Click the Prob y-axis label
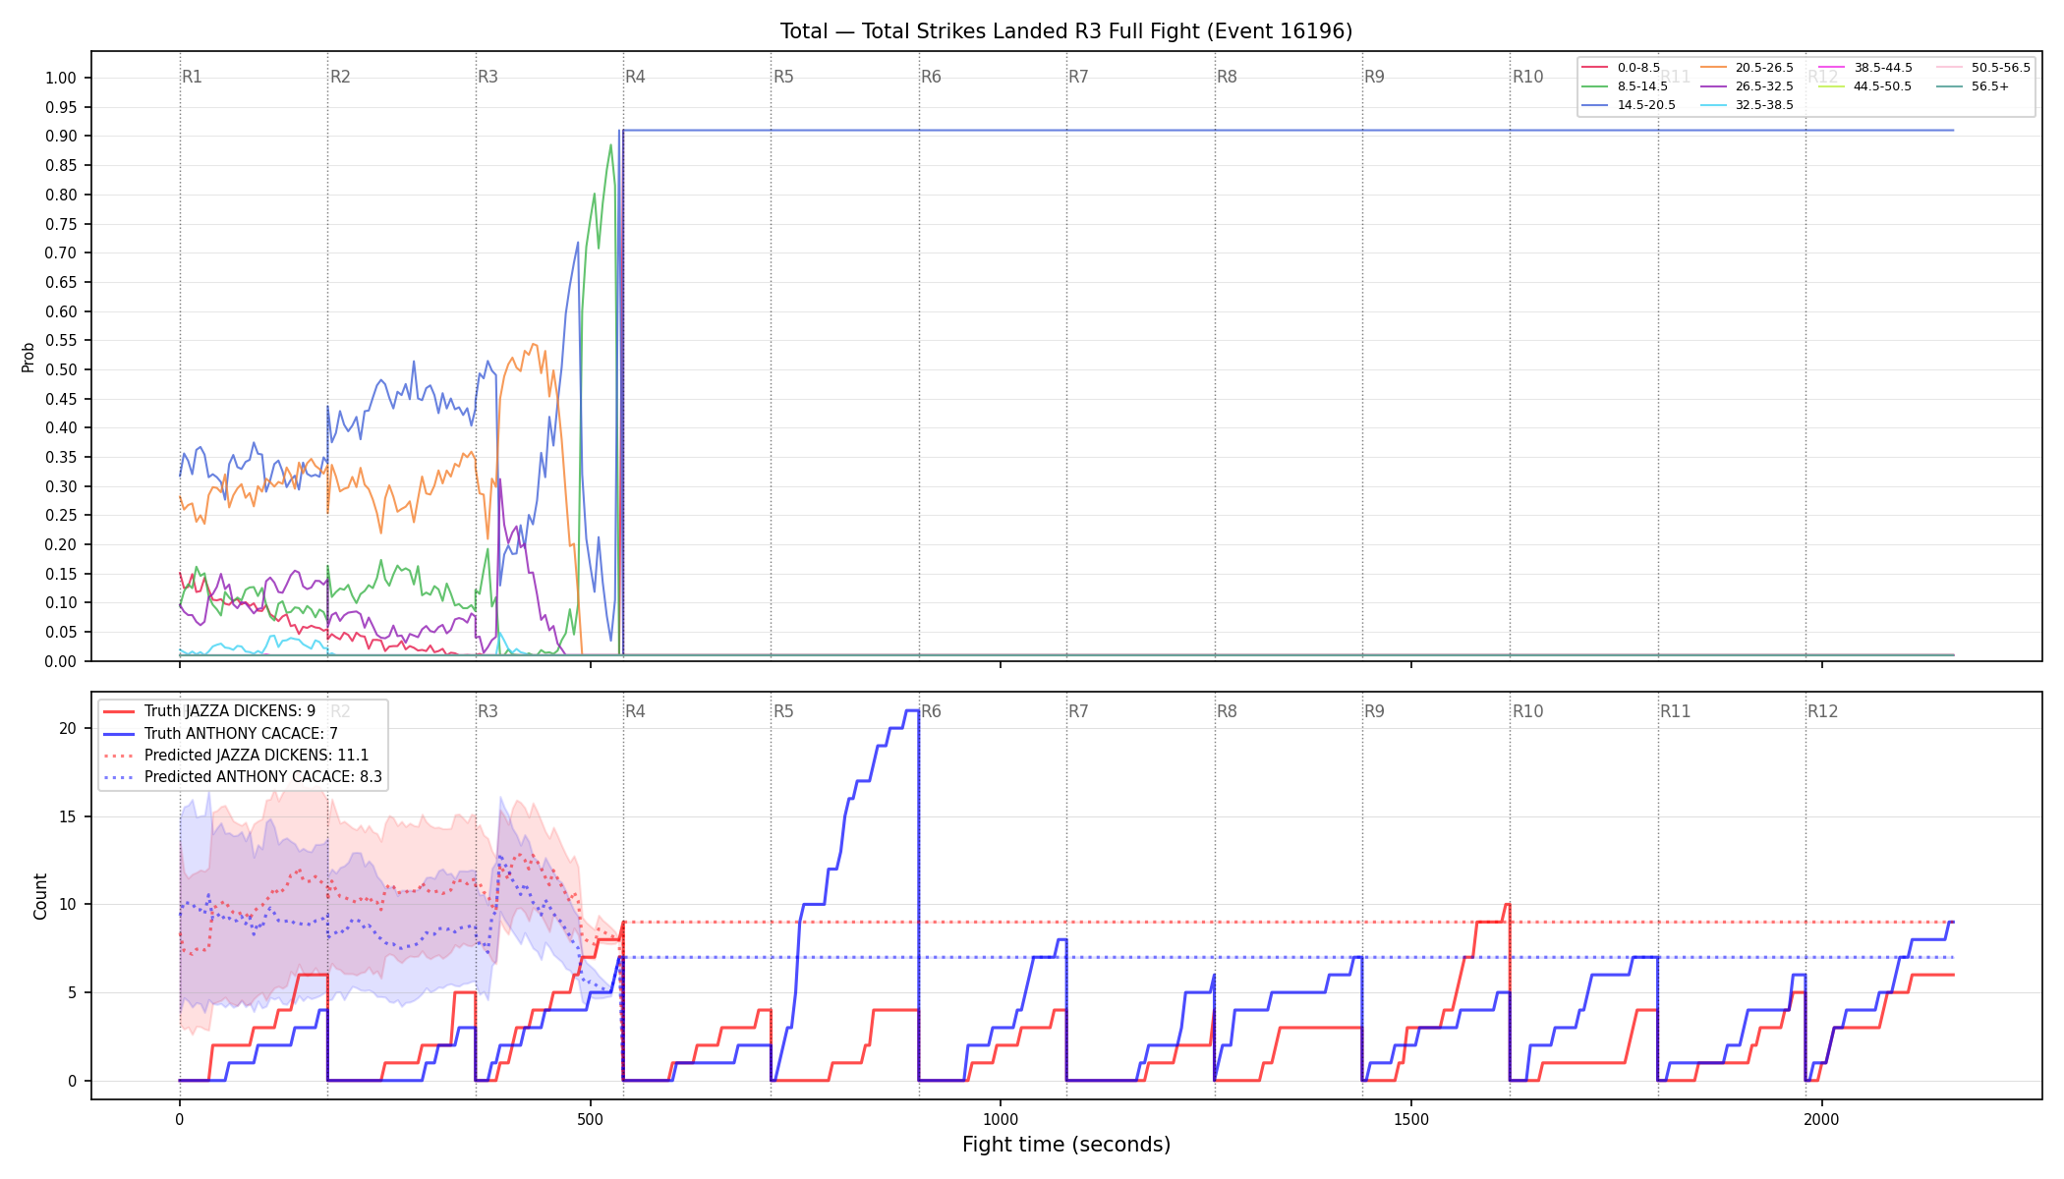The width and height of the screenshot is (2064, 1179). pyautogui.click(x=28, y=357)
